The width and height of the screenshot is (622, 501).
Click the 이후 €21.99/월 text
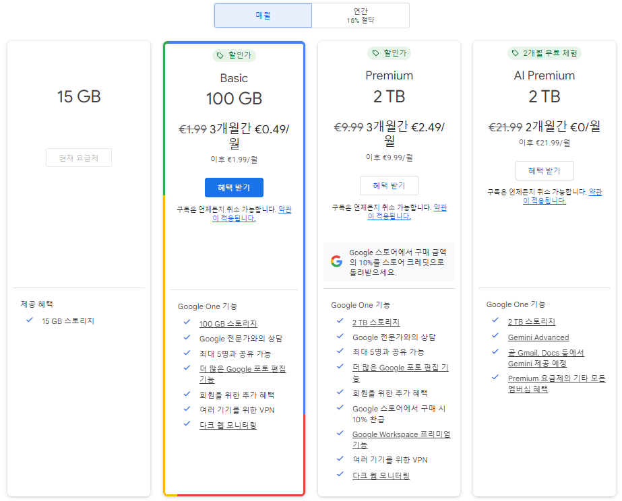click(x=545, y=143)
